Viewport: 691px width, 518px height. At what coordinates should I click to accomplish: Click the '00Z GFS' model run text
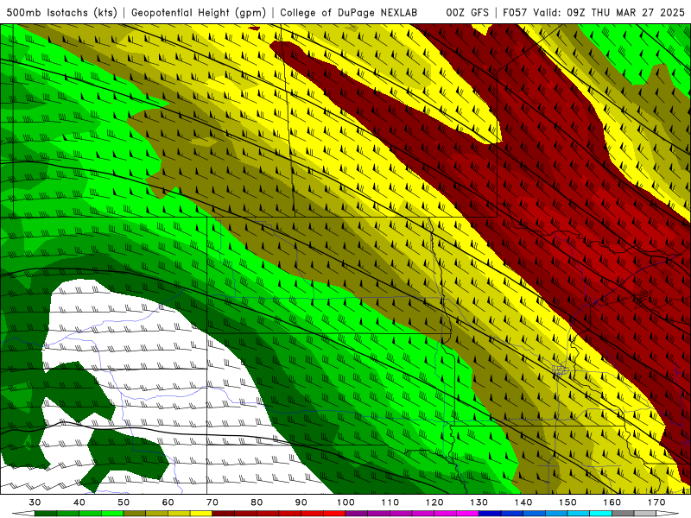tap(467, 12)
